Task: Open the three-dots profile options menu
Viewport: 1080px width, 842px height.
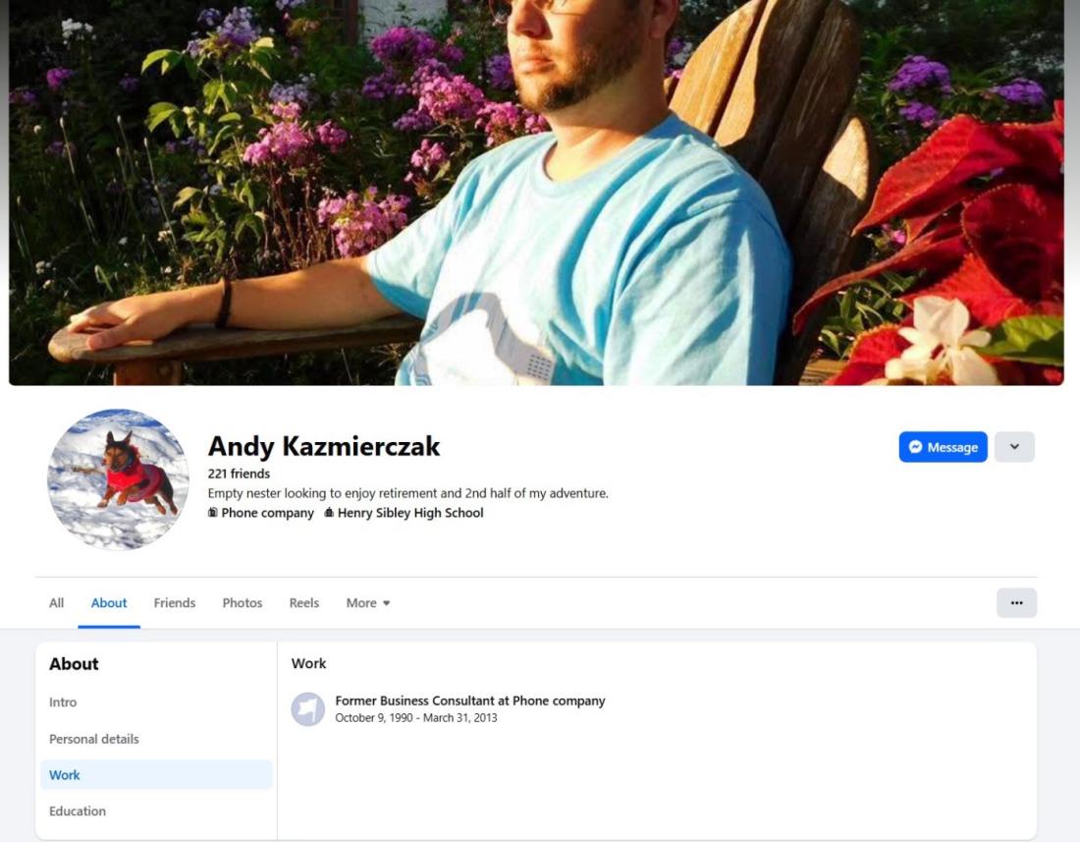Action: pyautogui.click(x=1016, y=603)
